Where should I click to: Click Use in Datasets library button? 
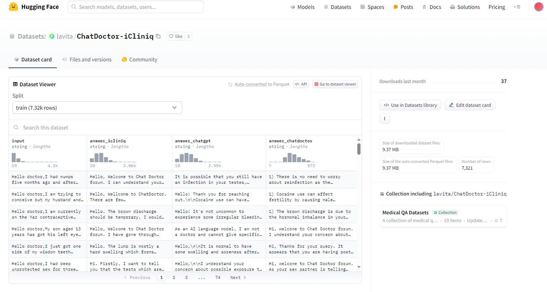click(410, 105)
